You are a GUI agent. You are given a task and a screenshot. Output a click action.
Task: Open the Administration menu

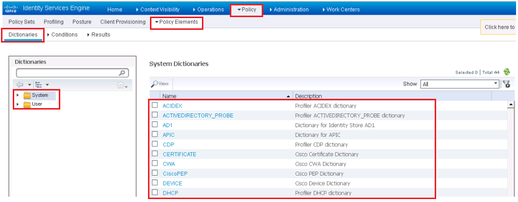289,10
